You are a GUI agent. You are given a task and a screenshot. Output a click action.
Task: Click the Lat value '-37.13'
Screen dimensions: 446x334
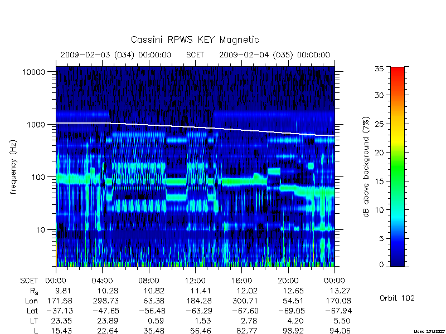(60, 311)
